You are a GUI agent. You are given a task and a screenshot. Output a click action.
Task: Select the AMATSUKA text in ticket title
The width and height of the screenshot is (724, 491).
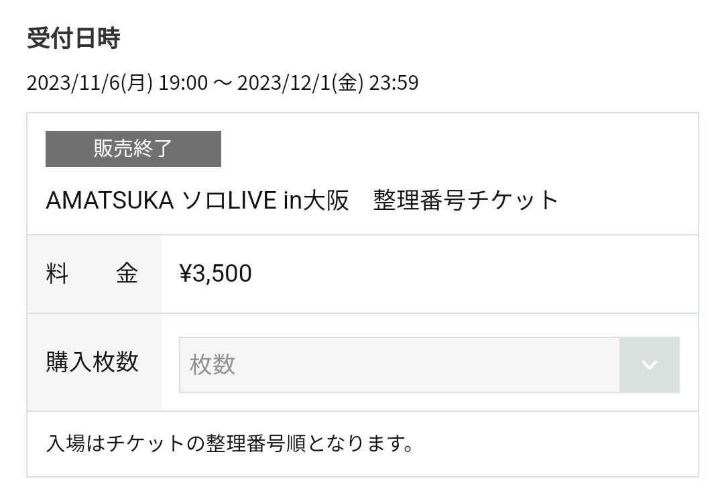click(109, 201)
